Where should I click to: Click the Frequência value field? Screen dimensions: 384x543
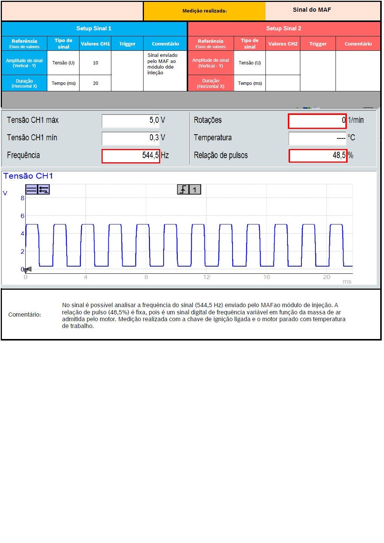pyautogui.click(x=131, y=155)
